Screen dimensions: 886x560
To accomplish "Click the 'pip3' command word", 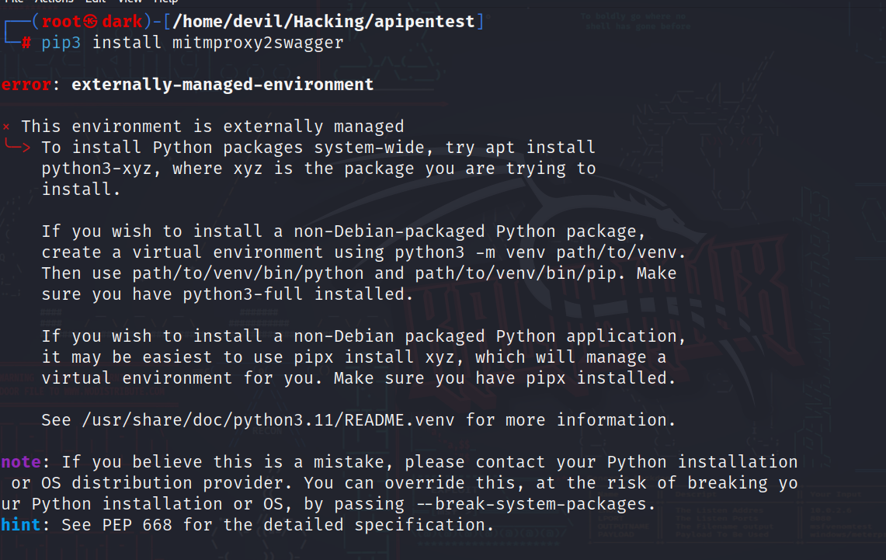I will [x=61, y=43].
